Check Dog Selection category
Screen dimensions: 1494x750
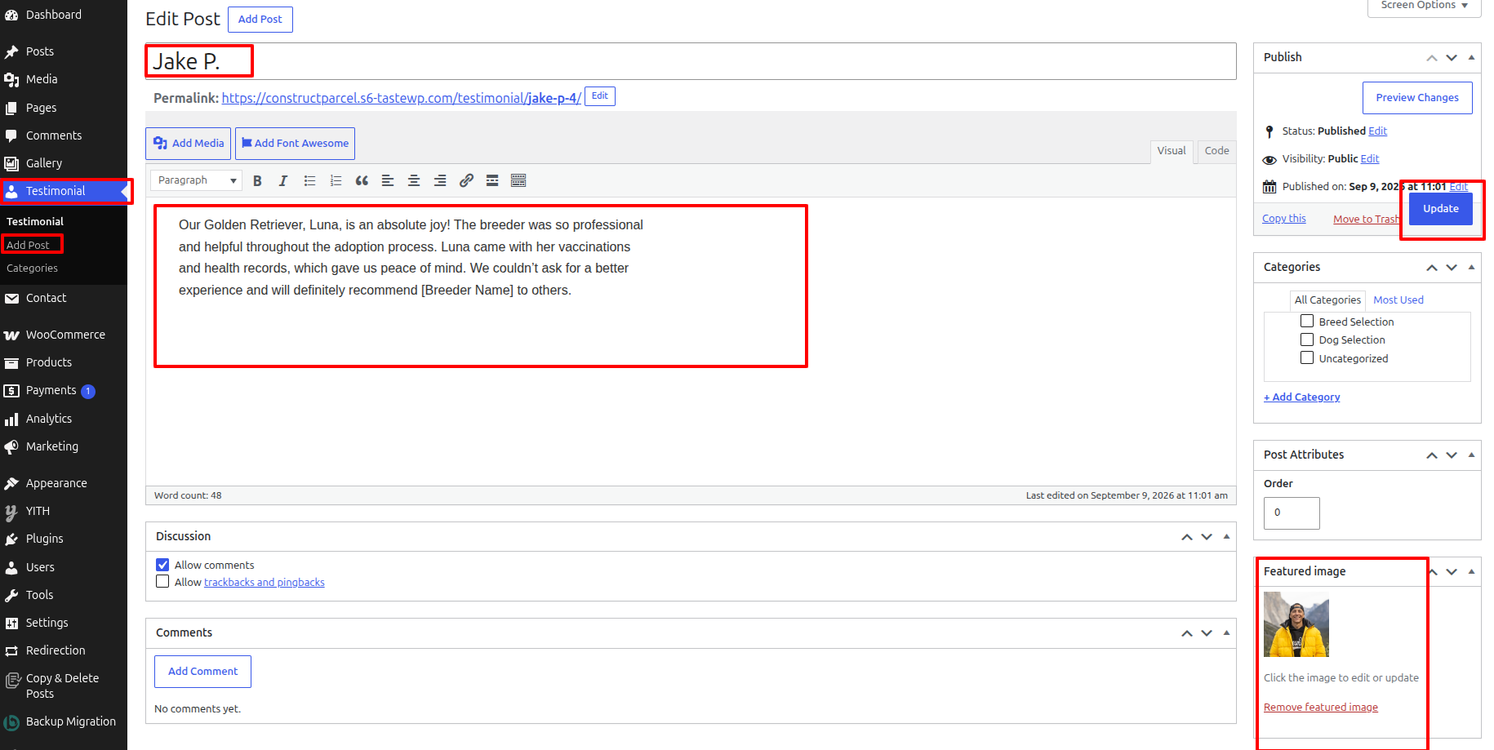(x=1307, y=339)
